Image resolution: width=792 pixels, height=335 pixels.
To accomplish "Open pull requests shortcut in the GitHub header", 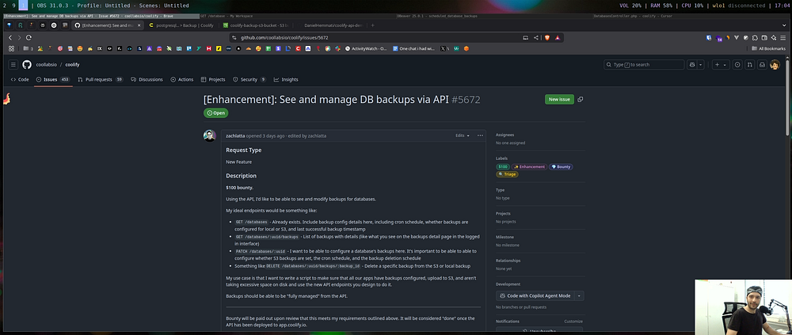I will [x=749, y=65].
